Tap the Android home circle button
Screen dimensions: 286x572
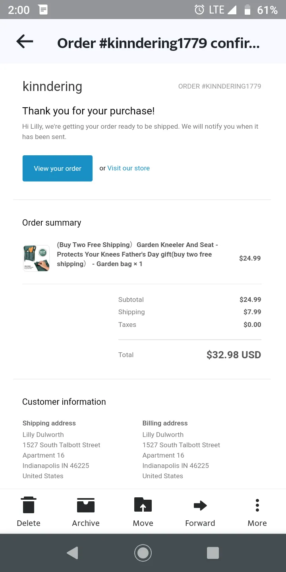pyautogui.click(x=143, y=553)
